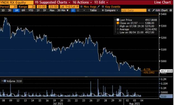Expand the 30 Min interval dropdown
Image resolution: width=174 pixels, height=105 pixels.
tap(63, 10)
